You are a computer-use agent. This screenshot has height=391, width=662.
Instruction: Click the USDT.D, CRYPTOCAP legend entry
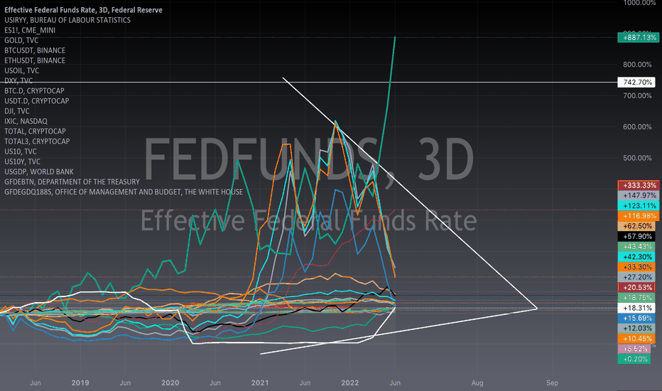37,101
